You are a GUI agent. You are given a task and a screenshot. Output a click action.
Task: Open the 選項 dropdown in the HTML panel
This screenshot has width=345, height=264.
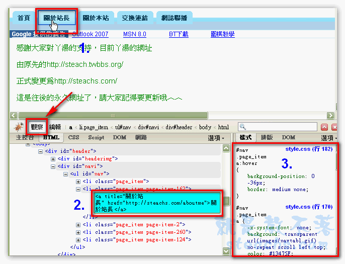click(x=216, y=138)
